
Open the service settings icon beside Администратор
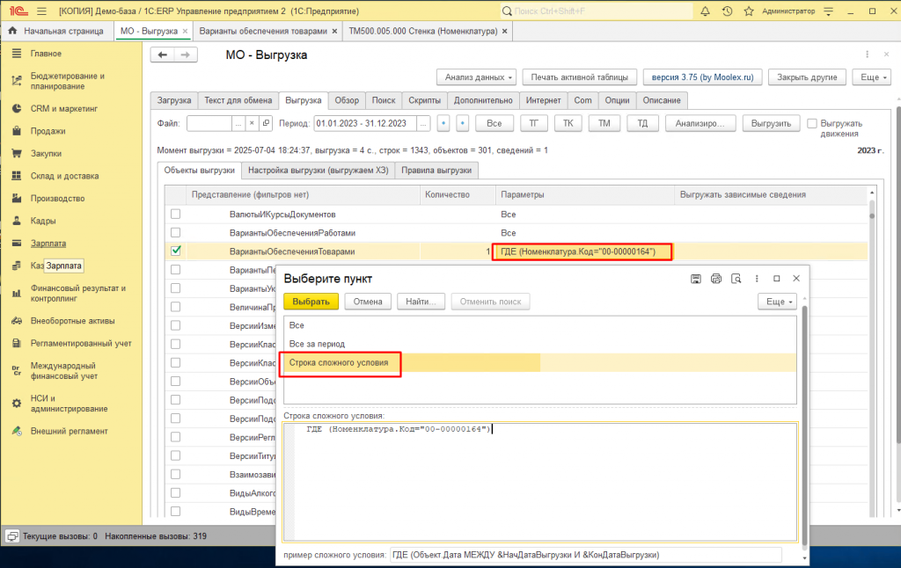click(x=829, y=11)
